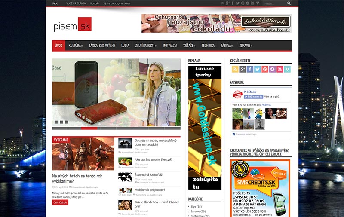Open the ĽUDIA menu item
The image size is (344, 217).
(125, 46)
